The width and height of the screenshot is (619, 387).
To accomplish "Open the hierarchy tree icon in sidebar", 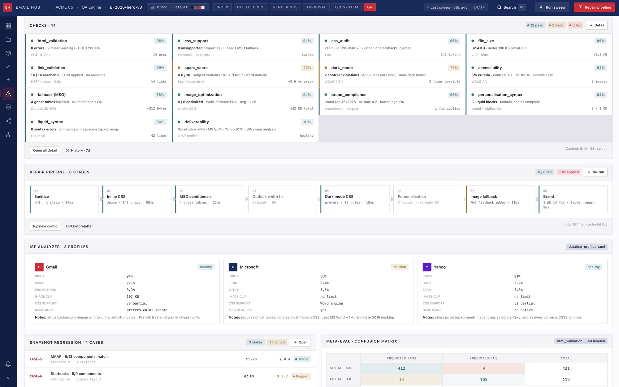I will (x=8, y=134).
